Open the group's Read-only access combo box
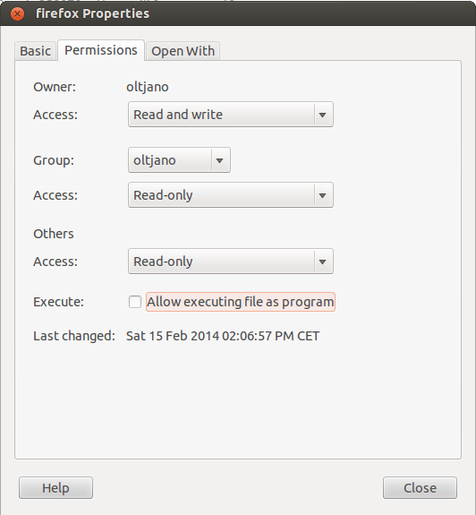The height and width of the screenshot is (515, 476). pos(231,195)
